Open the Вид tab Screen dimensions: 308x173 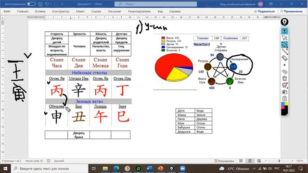tap(160, 12)
